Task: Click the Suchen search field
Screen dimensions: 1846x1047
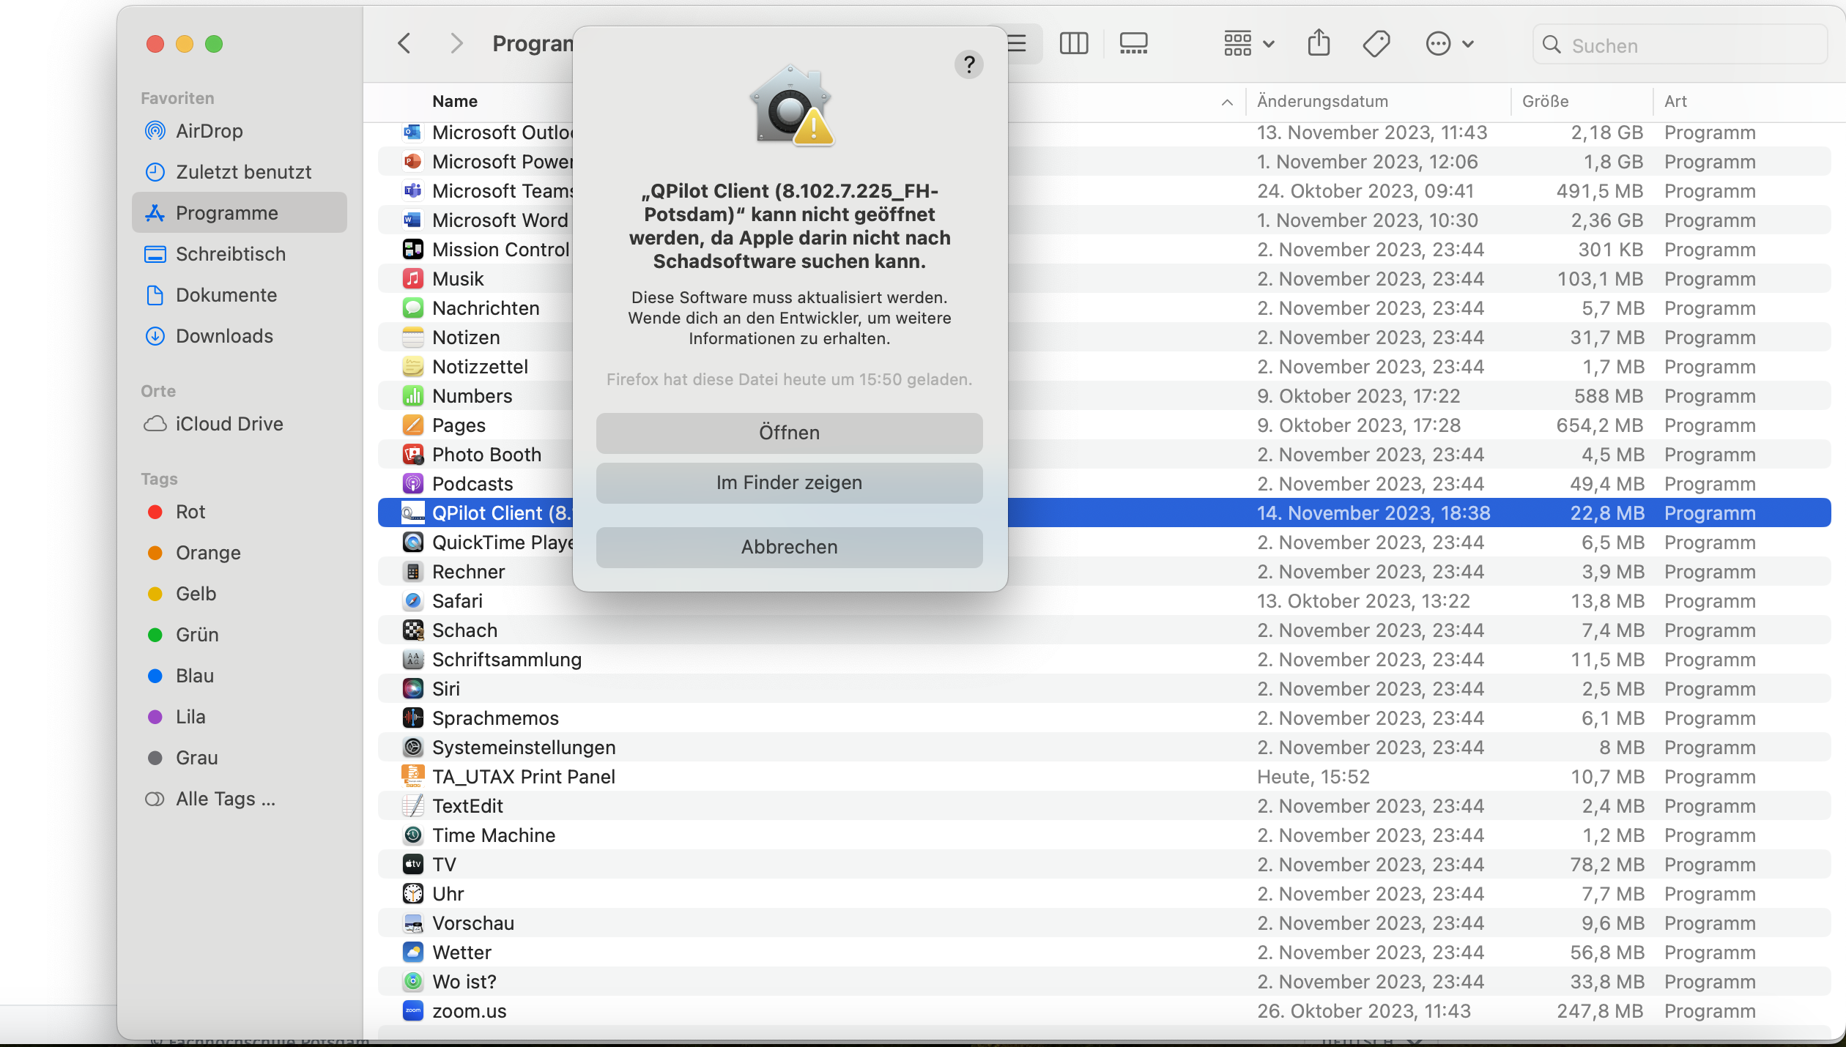Action: click(1679, 45)
